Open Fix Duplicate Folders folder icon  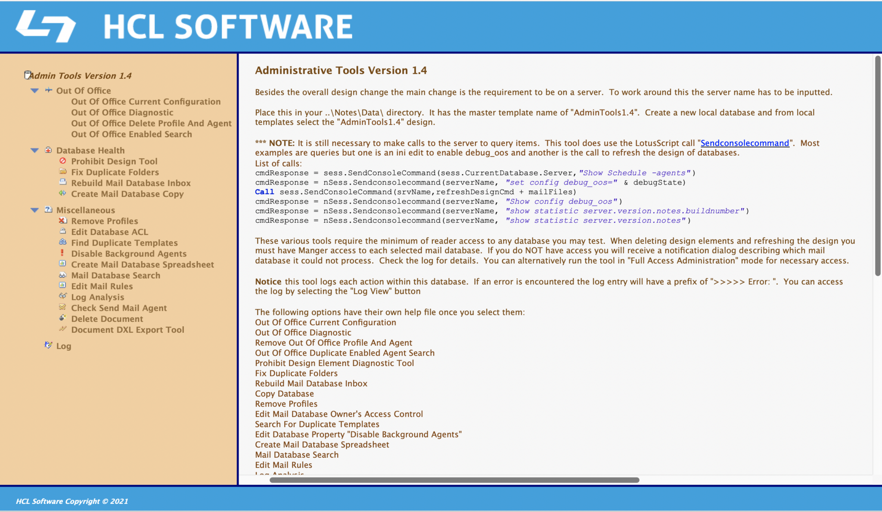click(63, 172)
